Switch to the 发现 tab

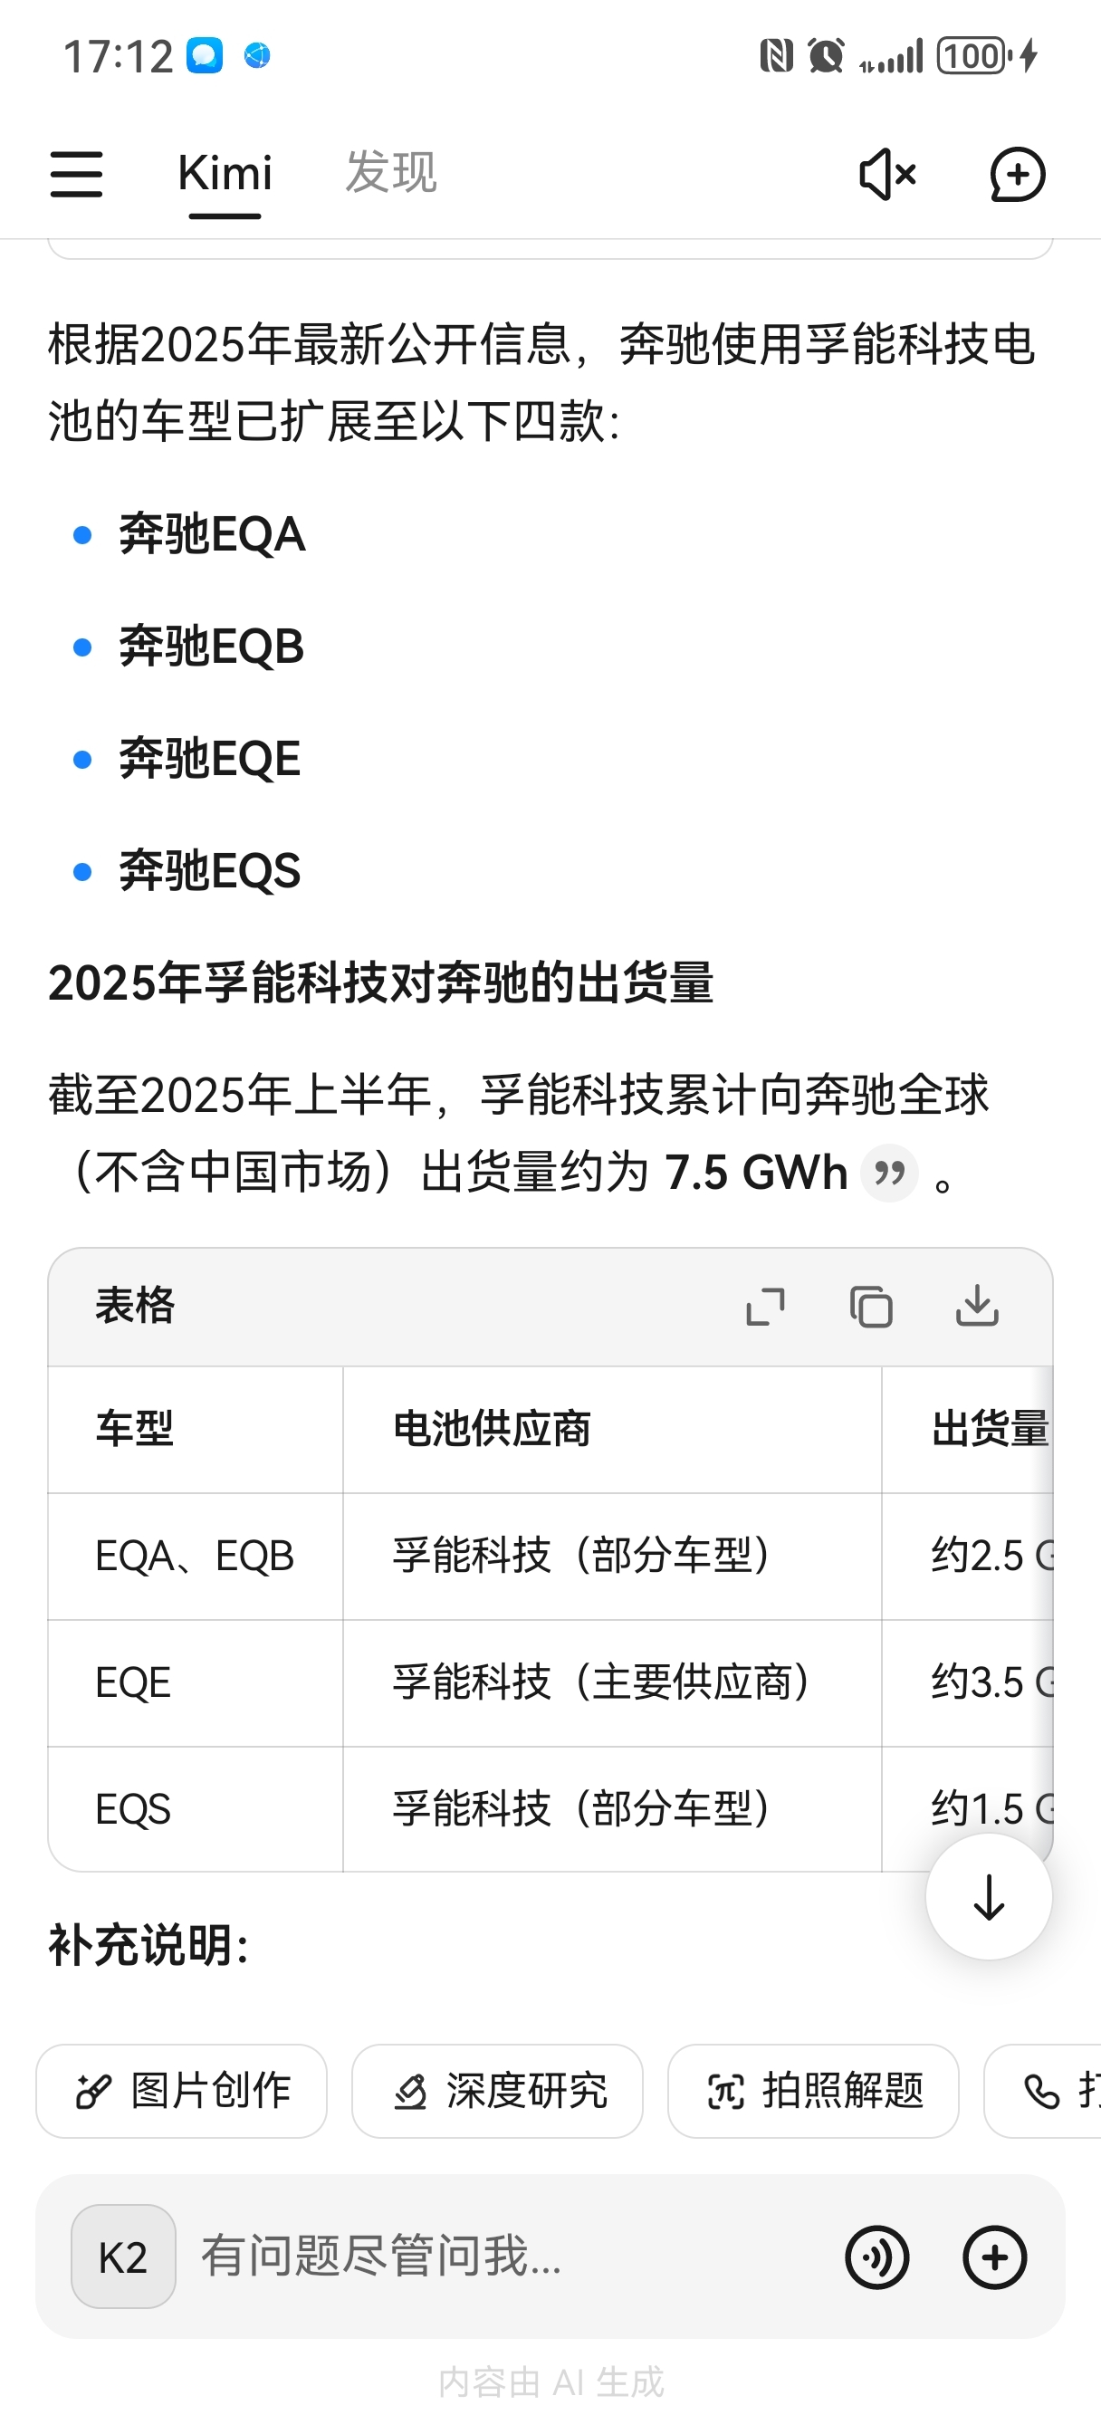[x=390, y=173]
